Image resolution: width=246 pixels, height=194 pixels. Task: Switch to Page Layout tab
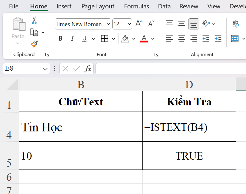click(x=98, y=7)
